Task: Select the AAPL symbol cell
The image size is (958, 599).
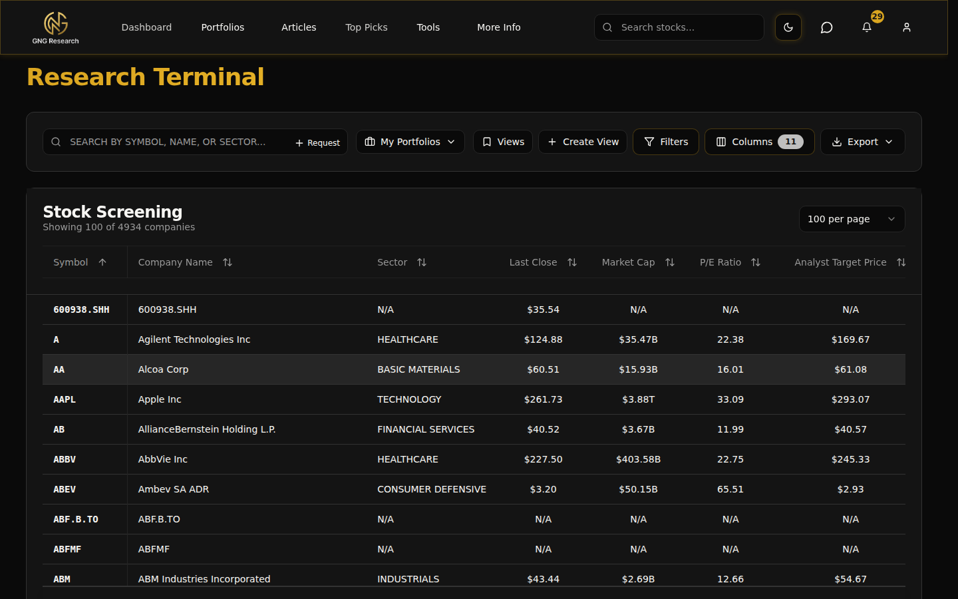Action: 65,399
